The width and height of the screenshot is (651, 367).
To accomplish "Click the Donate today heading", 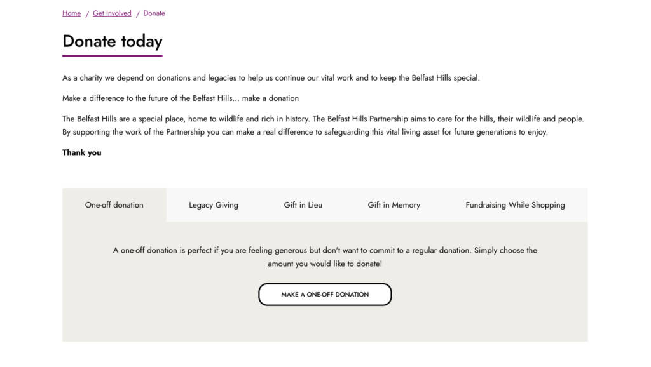I will click(113, 41).
